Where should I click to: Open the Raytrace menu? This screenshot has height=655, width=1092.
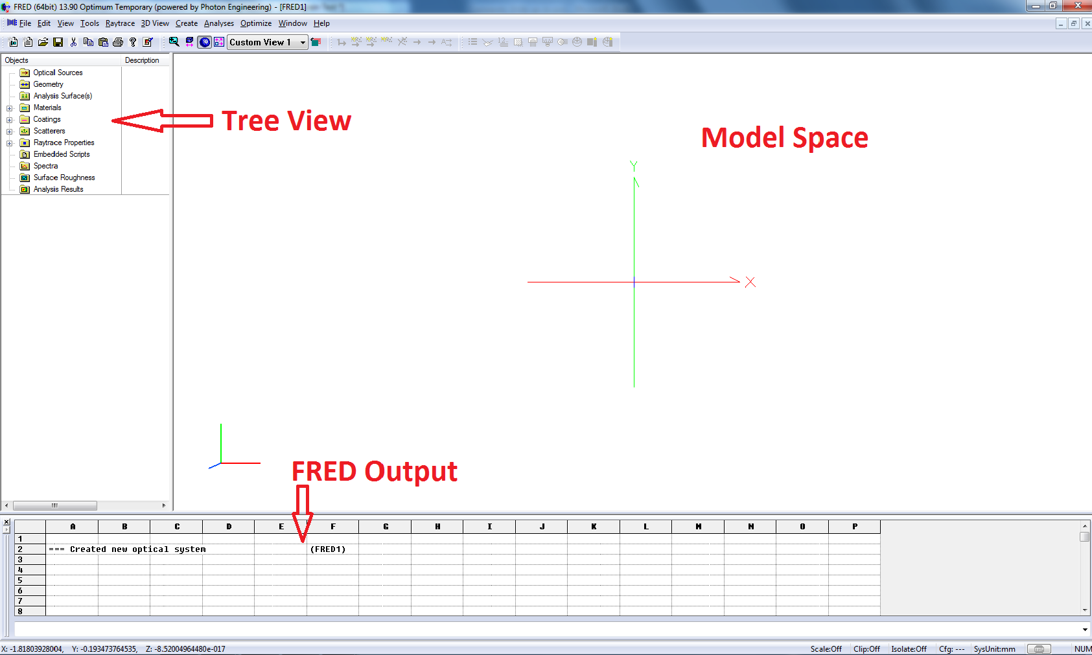(120, 23)
